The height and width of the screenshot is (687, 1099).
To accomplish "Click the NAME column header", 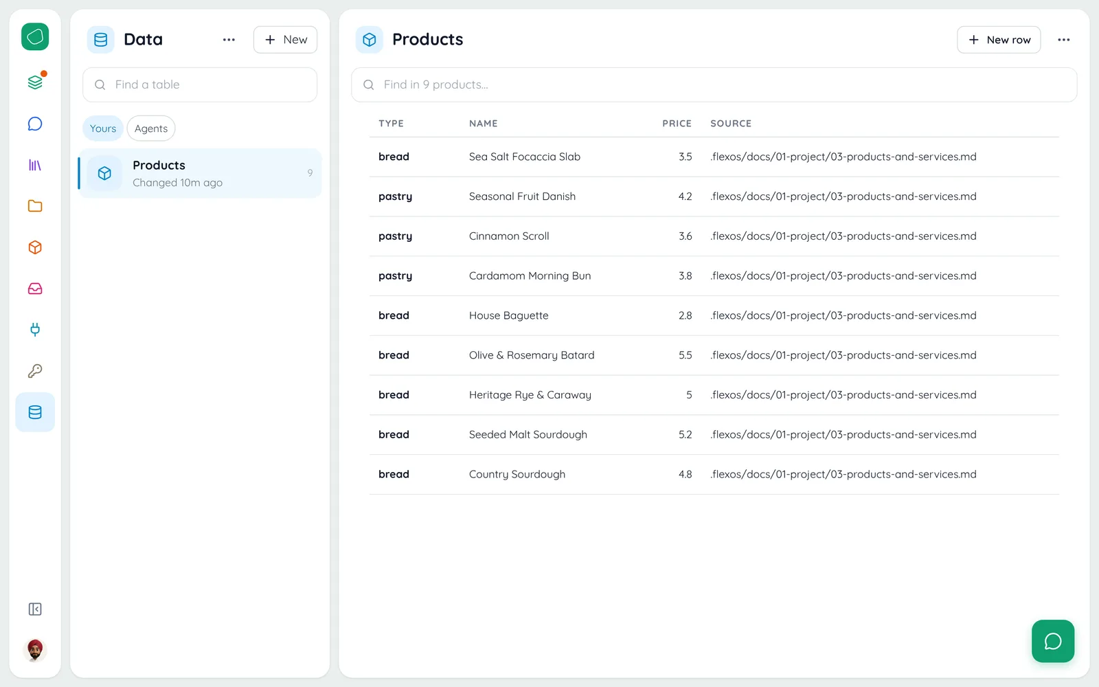I will pos(484,124).
